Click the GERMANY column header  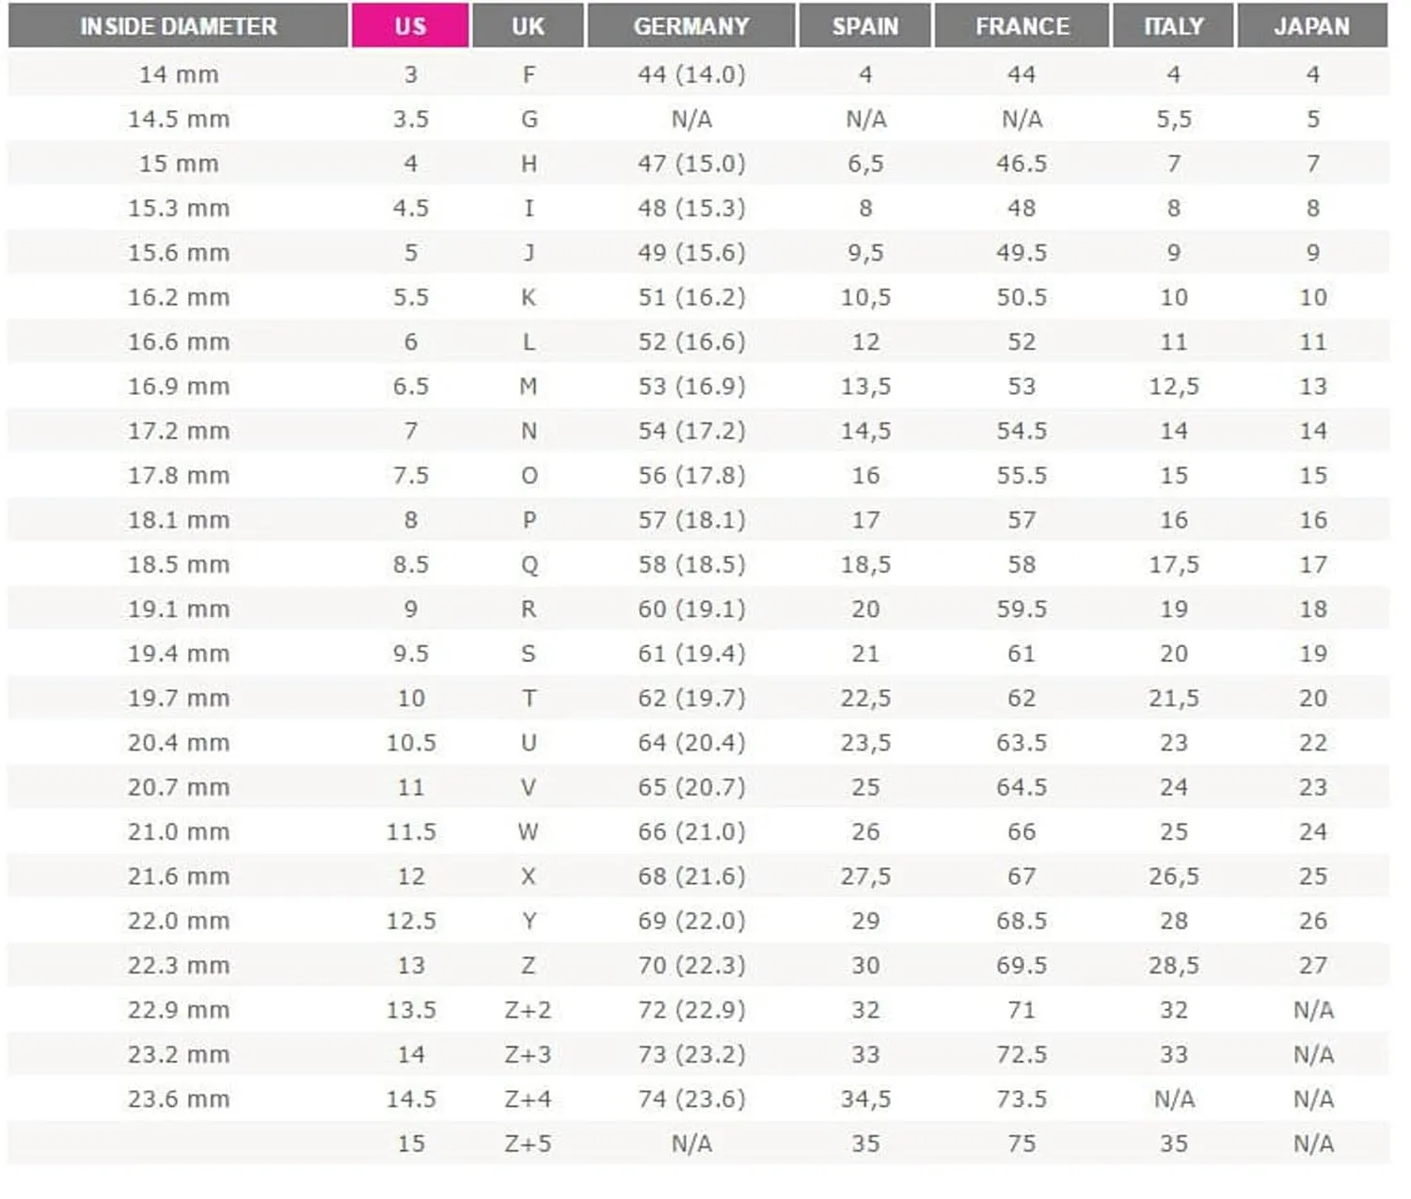691,26
